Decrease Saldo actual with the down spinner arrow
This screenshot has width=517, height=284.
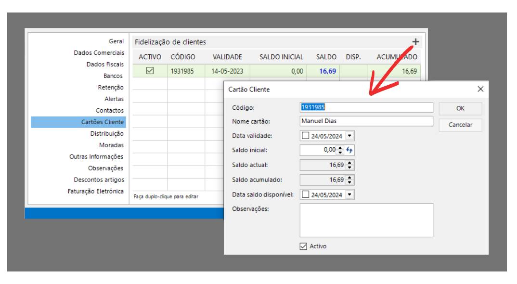point(349,168)
